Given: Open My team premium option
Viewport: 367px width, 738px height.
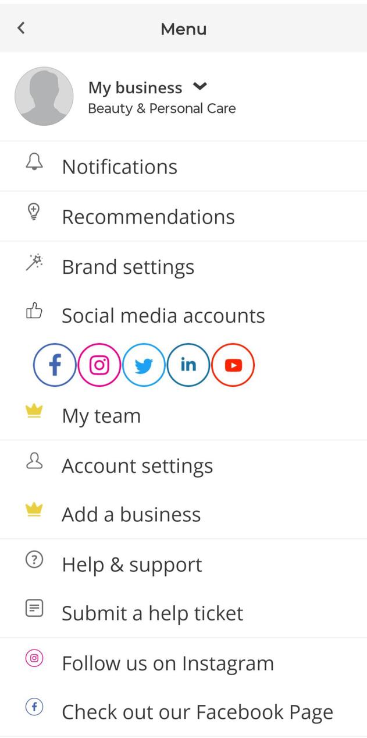Looking at the screenshot, I should (x=101, y=416).
